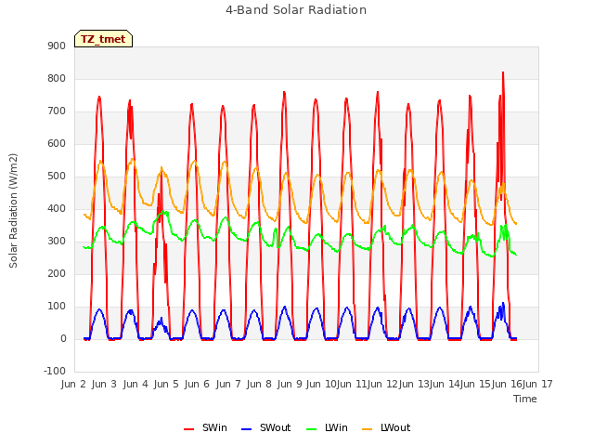
Task: Click the chart title 4-Band Solar Radiation
Action: coord(296,10)
